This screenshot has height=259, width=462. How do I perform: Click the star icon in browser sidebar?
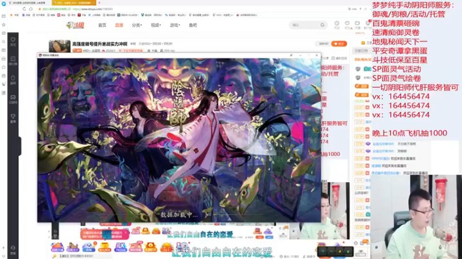tap(4, 25)
